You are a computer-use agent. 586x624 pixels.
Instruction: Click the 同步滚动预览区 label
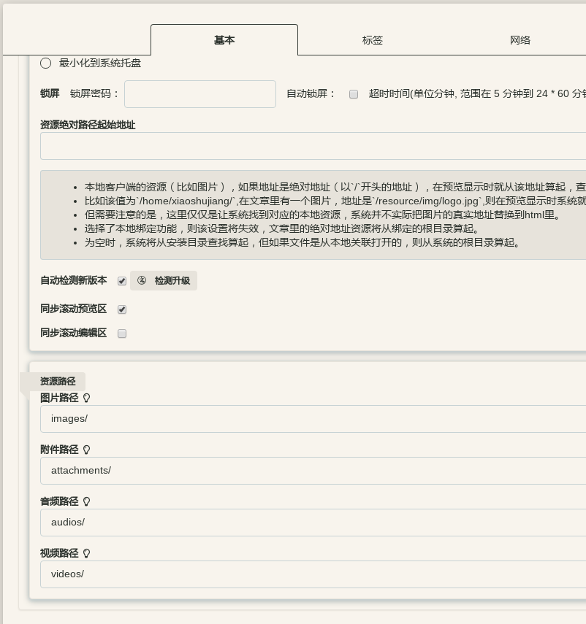(74, 309)
